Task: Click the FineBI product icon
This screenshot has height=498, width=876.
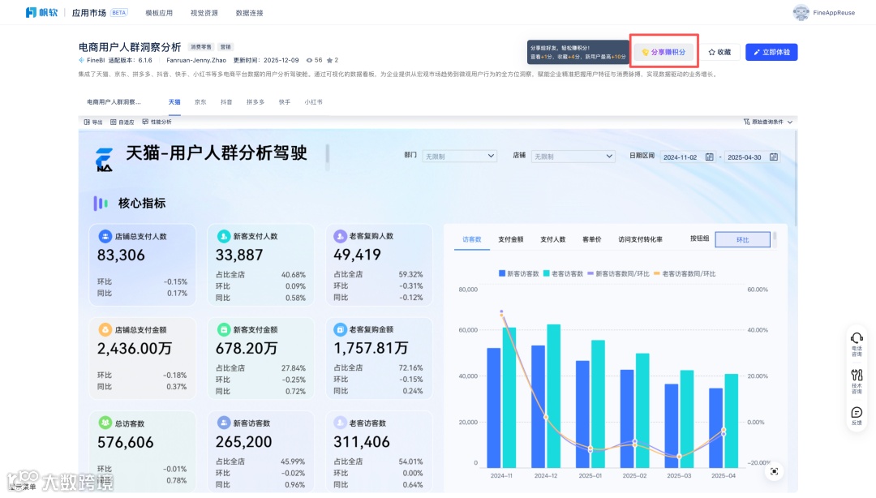Action: (x=82, y=60)
